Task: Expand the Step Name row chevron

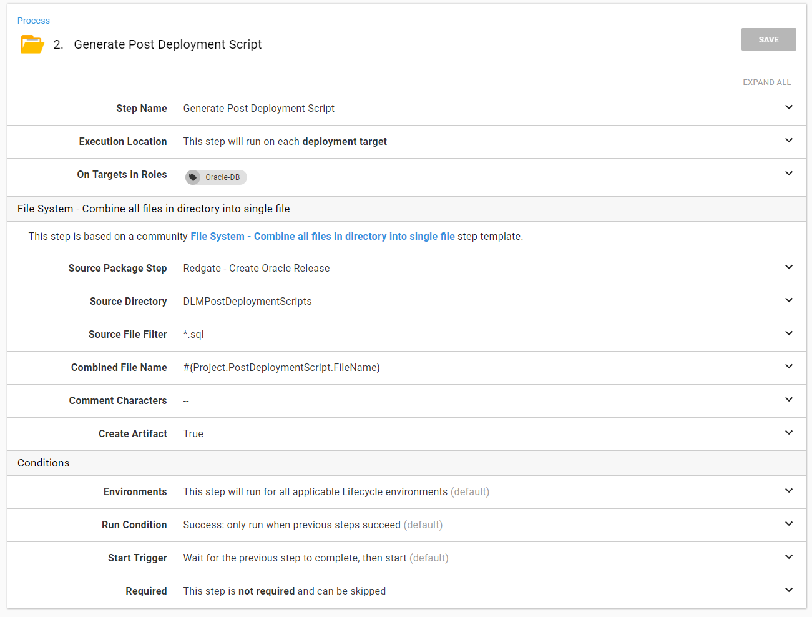Action: tap(789, 107)
